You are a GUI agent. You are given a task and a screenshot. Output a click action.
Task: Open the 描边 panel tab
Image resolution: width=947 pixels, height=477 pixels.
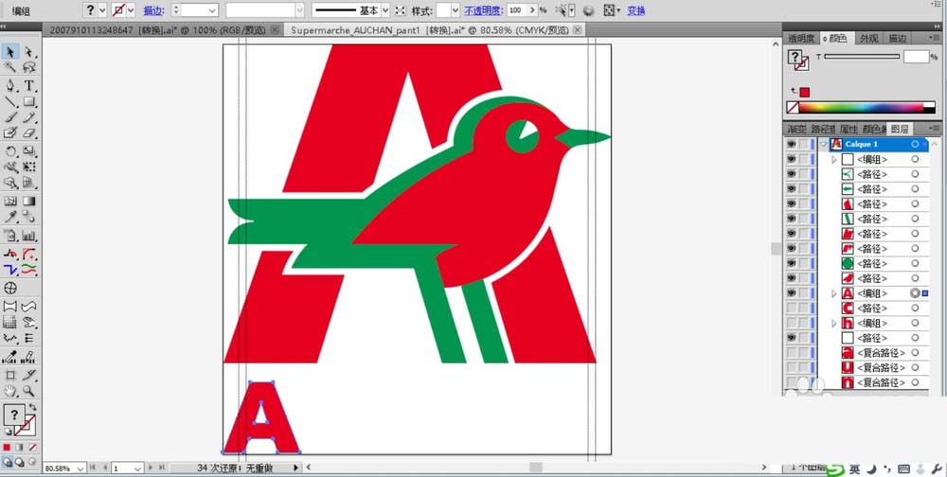point(897,38)
